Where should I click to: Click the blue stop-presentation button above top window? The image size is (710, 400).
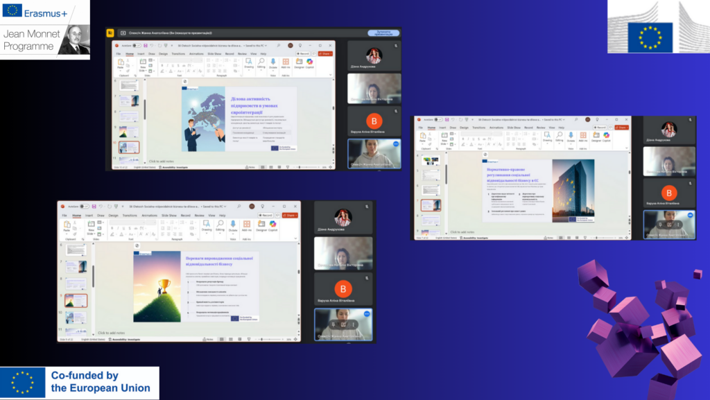tap(383, 33)
